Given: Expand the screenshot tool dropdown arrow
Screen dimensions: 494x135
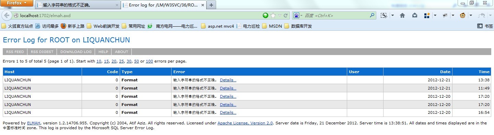Looking at the screenshot, I should 392,15.
